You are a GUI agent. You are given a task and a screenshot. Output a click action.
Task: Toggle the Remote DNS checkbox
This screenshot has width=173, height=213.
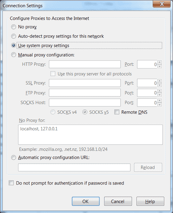(x=117, y=112)
